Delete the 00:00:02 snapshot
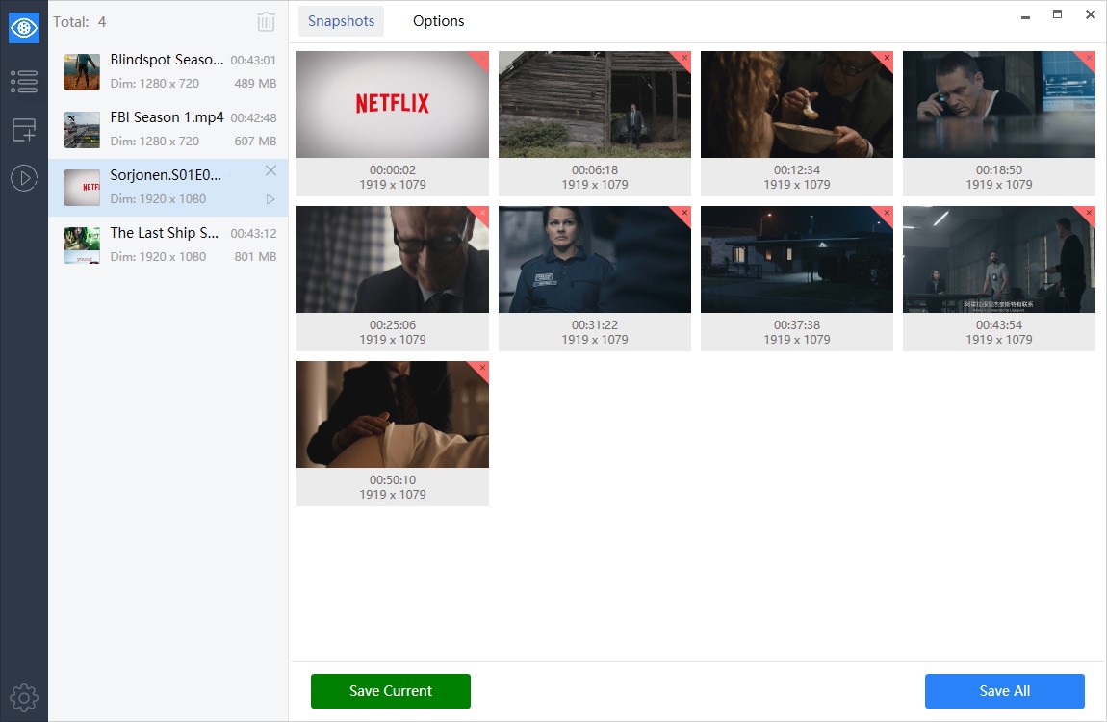This screenshot has height=722, width=1107. (482, 57)
